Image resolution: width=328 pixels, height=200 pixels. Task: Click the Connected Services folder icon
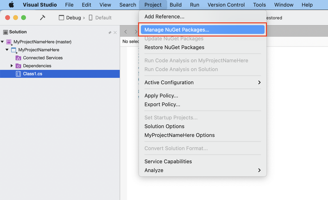tap(18, 58)
